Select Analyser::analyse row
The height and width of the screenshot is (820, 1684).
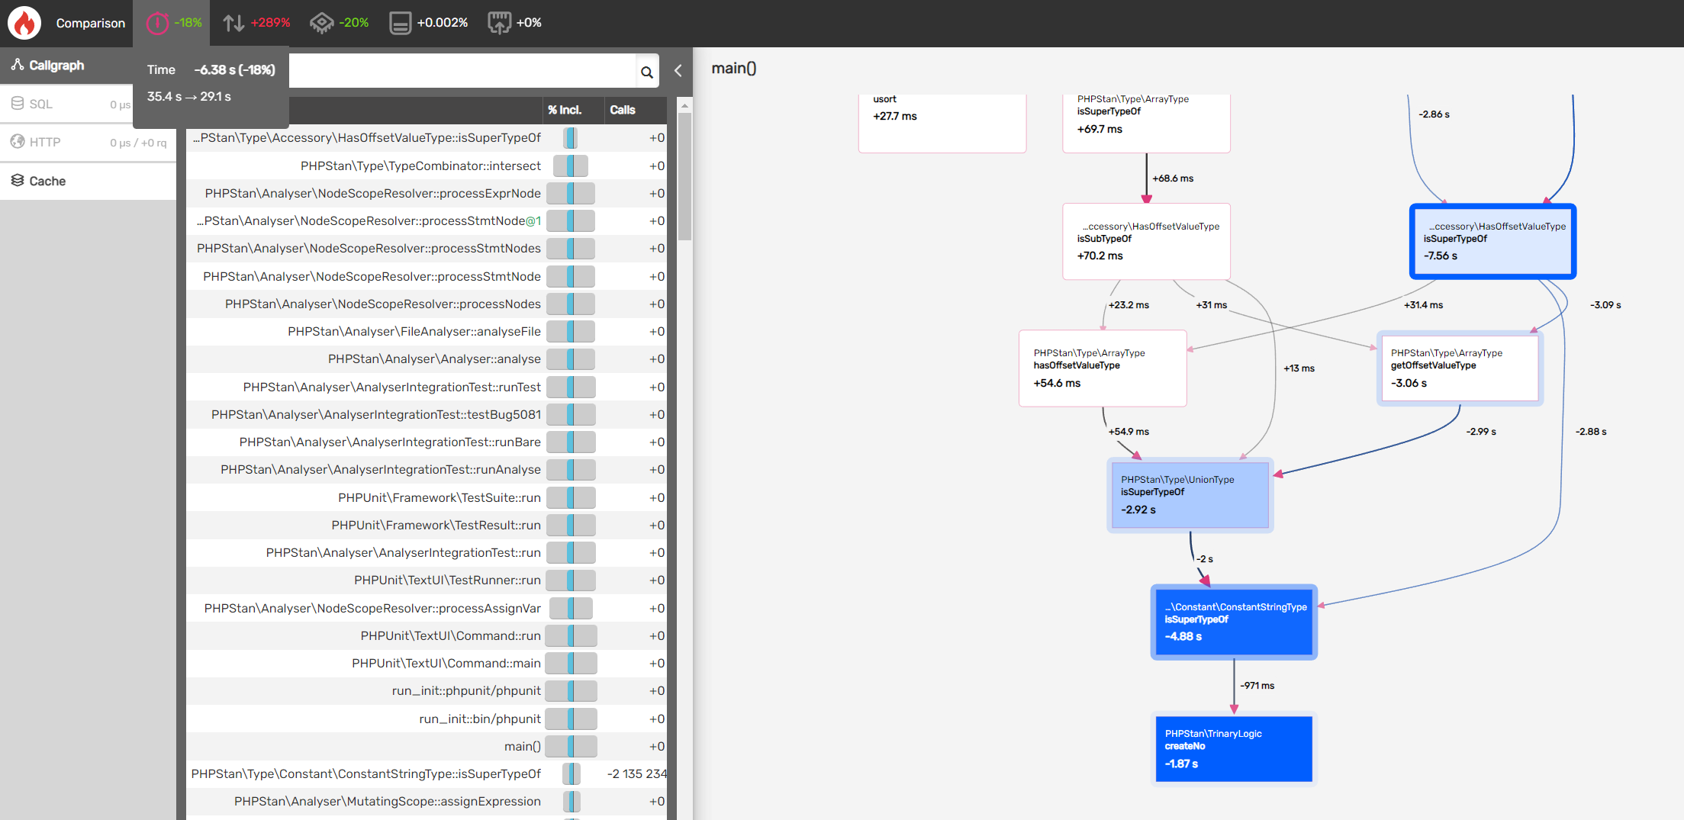[x=427, y=359]
